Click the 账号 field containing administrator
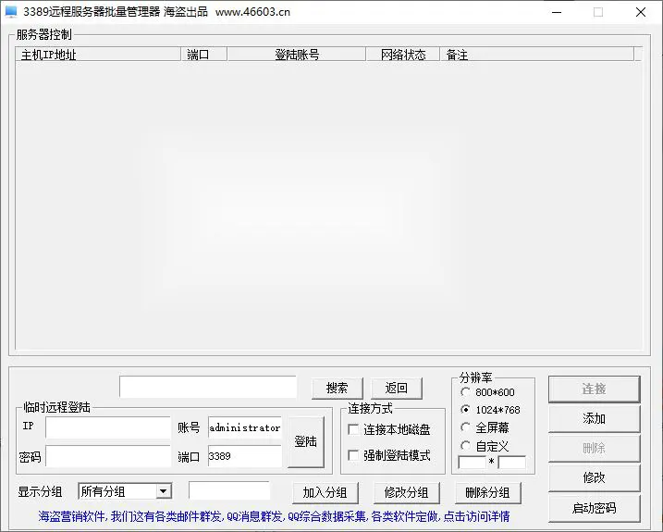The width and height of the screenshot is (663, 532). pos(245,427)
